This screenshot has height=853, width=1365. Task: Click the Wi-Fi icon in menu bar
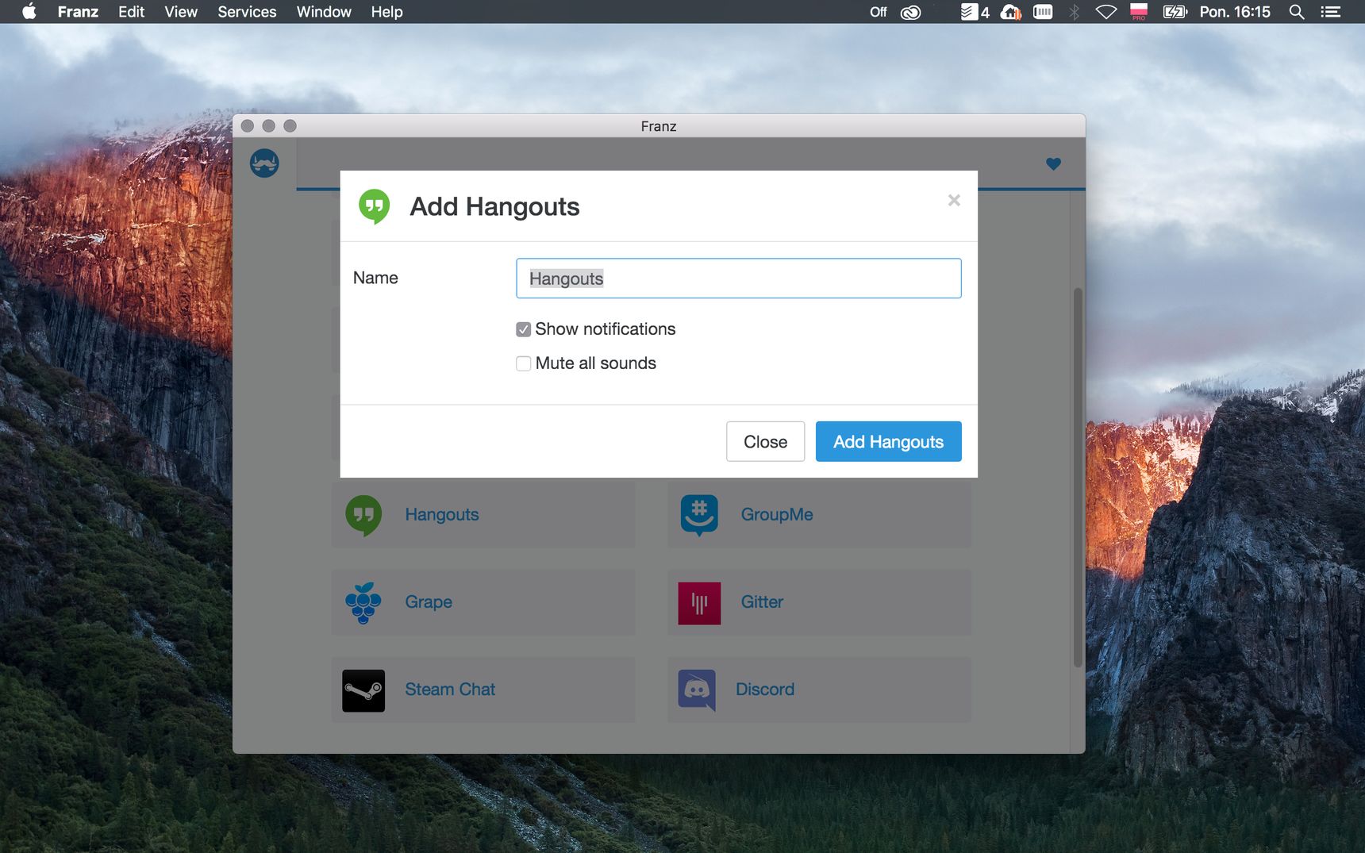point(1105,12)
